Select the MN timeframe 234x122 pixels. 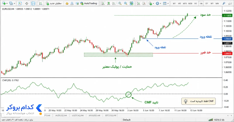coord(217,4)
